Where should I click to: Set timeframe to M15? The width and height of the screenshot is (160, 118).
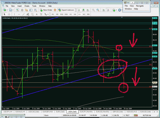[x=62, y=14]
